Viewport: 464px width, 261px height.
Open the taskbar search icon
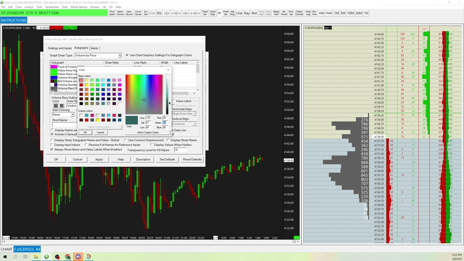[x=15, y=257]
